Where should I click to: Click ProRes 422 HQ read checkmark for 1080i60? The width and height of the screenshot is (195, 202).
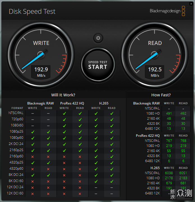[80, 126]
